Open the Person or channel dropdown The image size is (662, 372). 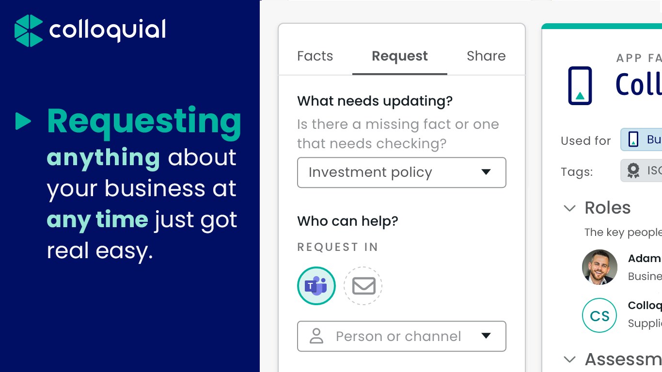point(486,336)
